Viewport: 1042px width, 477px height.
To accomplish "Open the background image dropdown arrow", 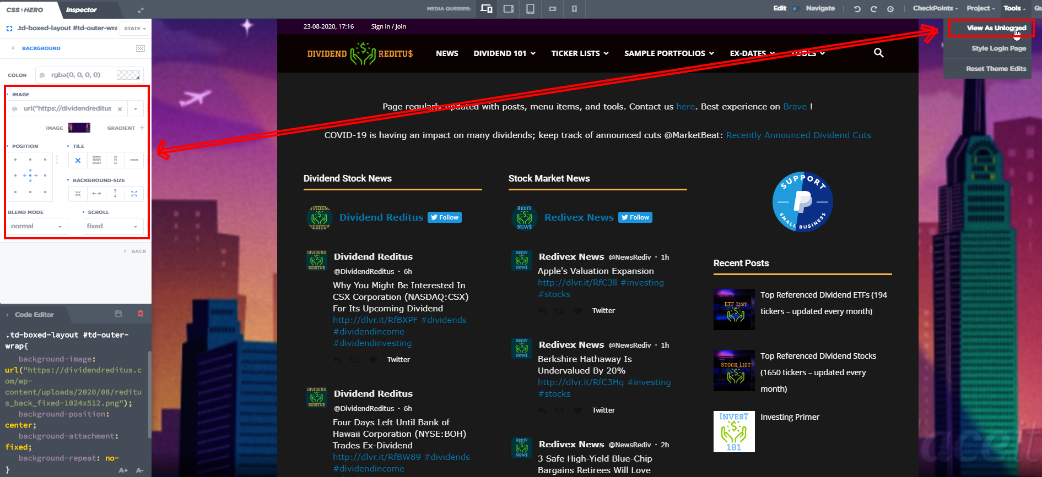I will [x=136, y=109].
